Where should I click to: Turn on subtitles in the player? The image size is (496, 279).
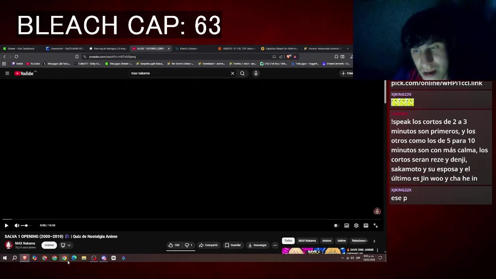(x=346, y=226)
